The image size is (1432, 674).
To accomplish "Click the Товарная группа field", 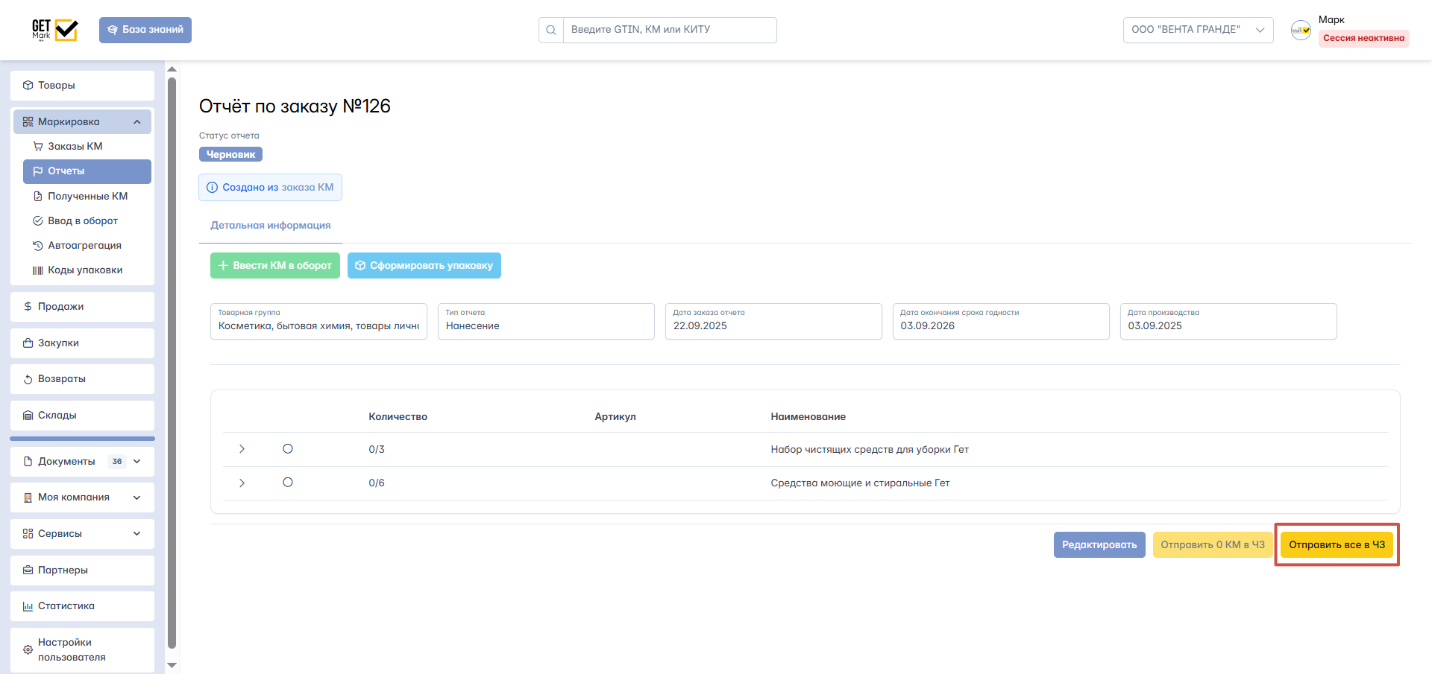I will (x=318, y=321).
